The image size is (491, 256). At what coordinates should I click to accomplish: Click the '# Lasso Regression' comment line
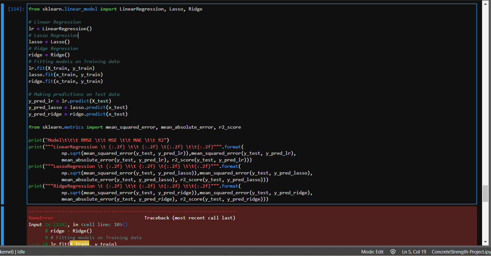(53, 35)
